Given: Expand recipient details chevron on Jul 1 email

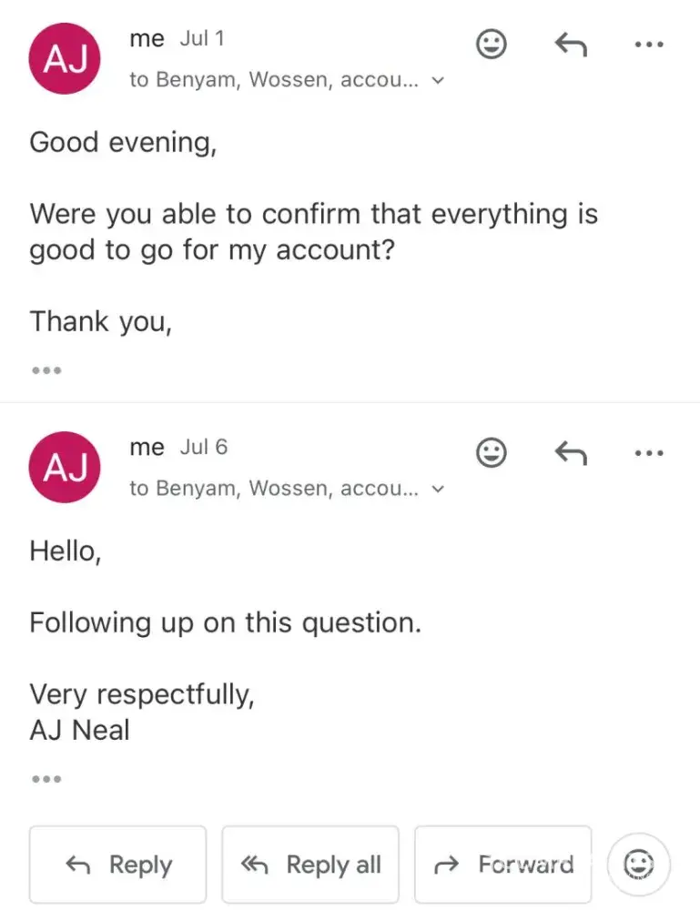Looking at the screenshot, I should pos(438,80).
